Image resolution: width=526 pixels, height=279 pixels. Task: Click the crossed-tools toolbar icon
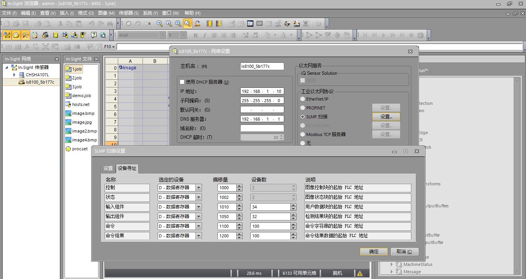[x=25, y=35]
